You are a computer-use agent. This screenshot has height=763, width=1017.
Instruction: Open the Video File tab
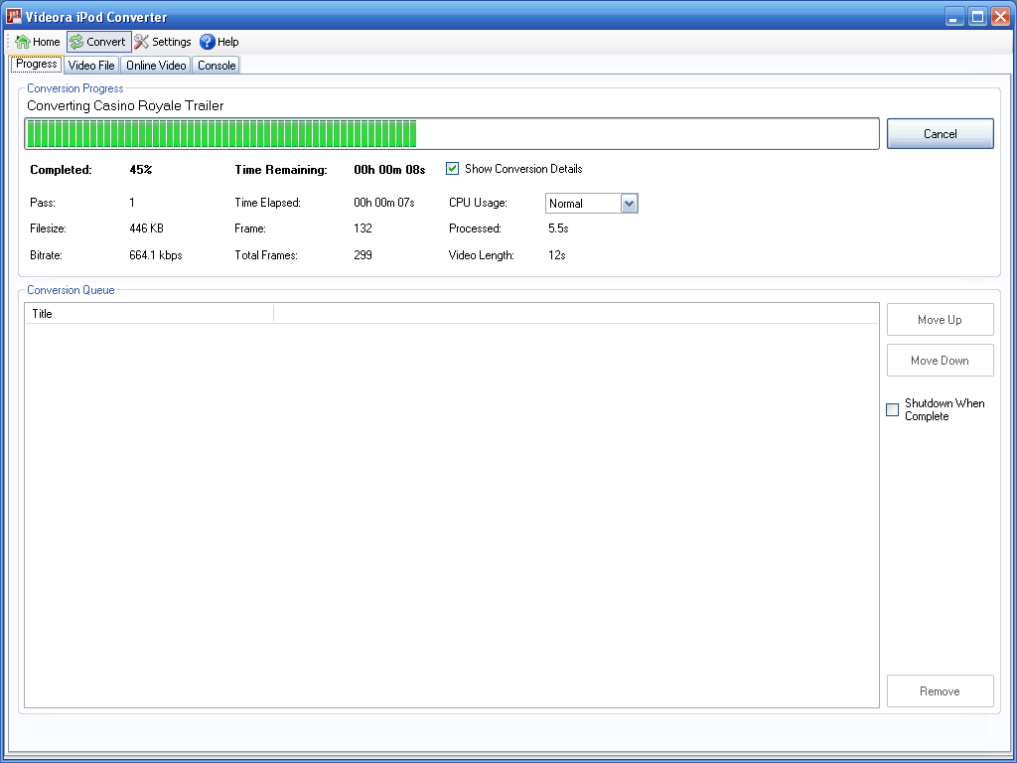tap(91, 65)
